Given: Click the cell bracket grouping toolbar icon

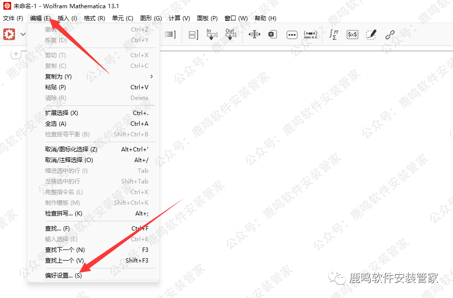Looking at the screenshot, I should 193,34.
